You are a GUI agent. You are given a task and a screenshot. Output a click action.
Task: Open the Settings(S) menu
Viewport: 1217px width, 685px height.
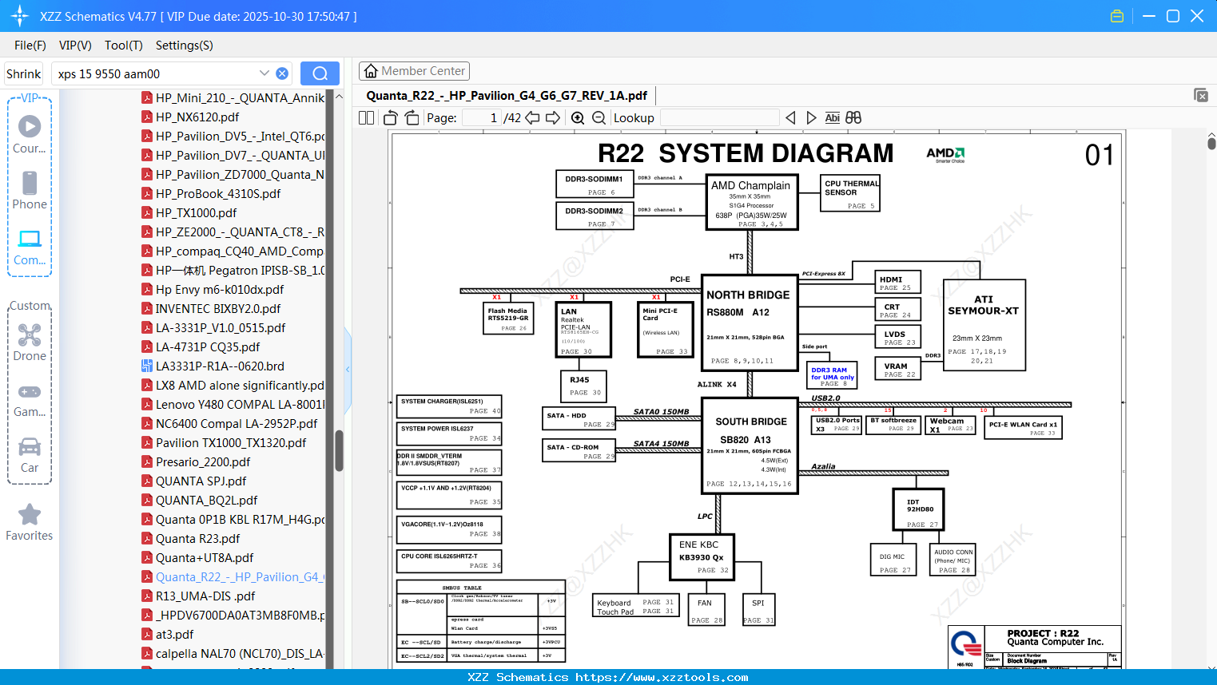coord(185,46)
